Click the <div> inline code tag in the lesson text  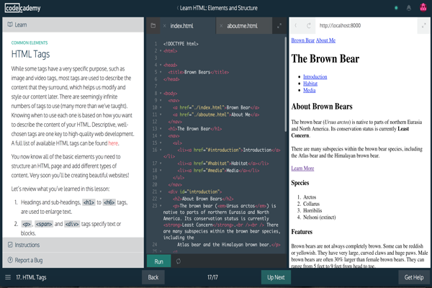pos(72,224)
